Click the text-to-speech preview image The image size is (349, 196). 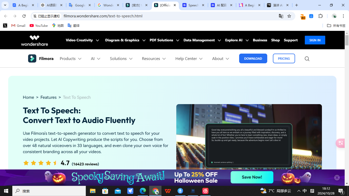pyautogui.click(x=249, y=137)
